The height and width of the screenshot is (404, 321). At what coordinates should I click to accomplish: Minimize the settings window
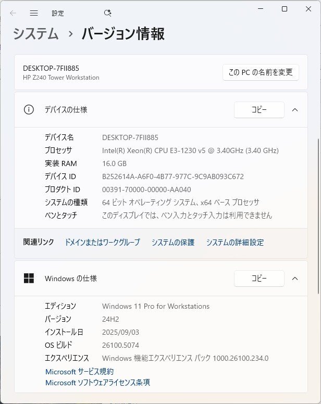pos(261,9)
